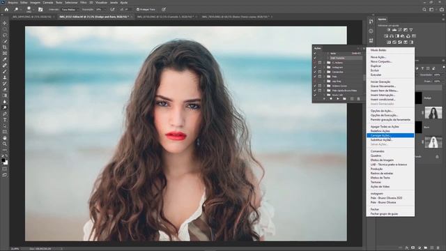Delete selected action with trash icon
The width and height of the screenshot is (446, 251).
click(358, 99)
